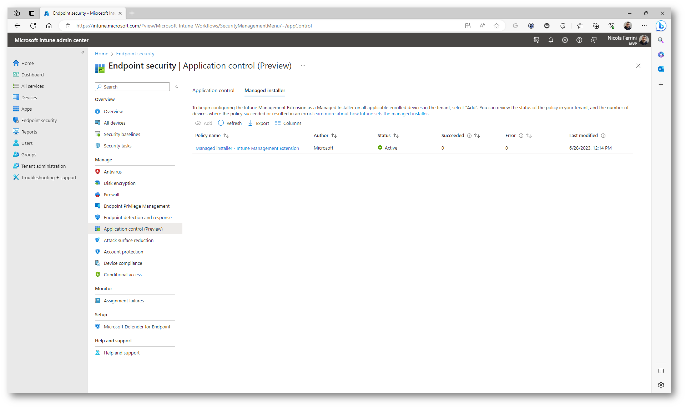Go to Endpoint security breadcrumb
The width and height of the screenshot is (686, 408).
click(x=135, y=54)
